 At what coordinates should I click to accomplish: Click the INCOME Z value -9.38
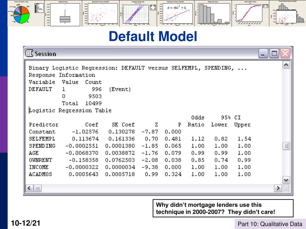click(x=150, y=167)
